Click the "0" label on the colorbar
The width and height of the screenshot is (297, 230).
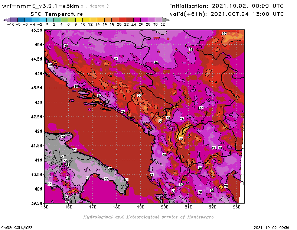[47, 24]
